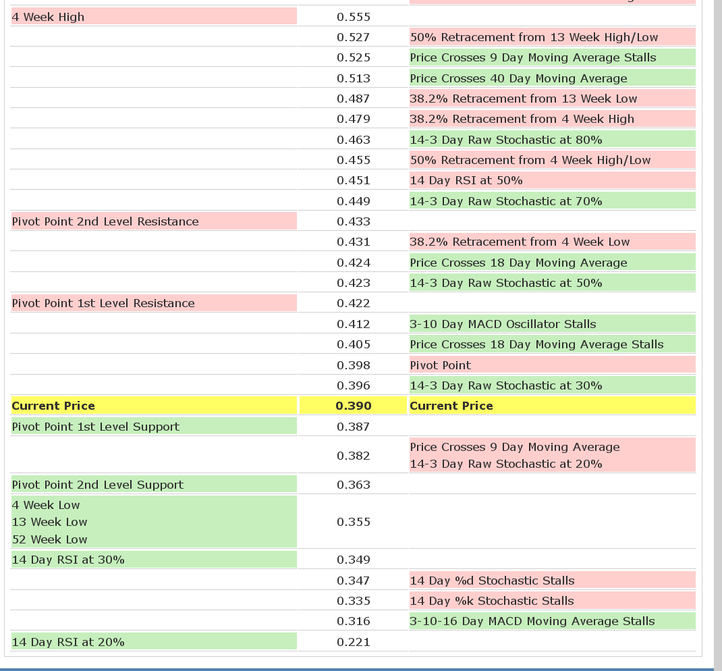Select the 0.398 price value
The image size is (722, 671).
point(353,365)
